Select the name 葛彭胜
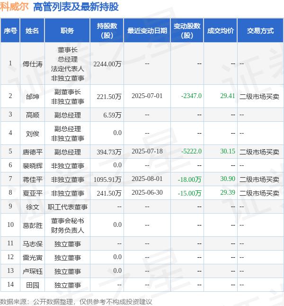The image size is (284, 306). [33, 225]
